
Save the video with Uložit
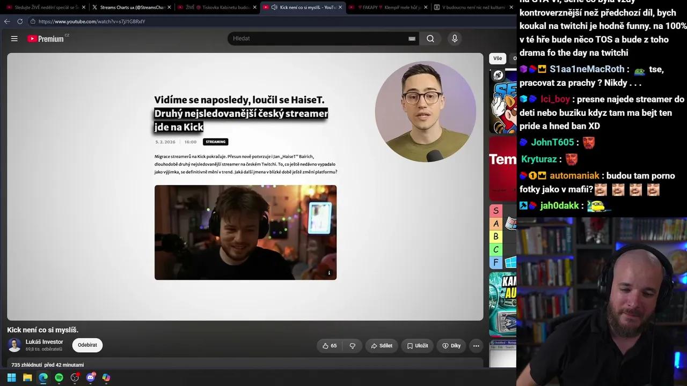pos(418,346)
